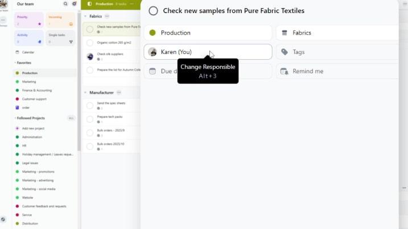This screenshot has height=229, width=408.
Task: Open the Marketing project in Favorites
Action: pos(29,81)
